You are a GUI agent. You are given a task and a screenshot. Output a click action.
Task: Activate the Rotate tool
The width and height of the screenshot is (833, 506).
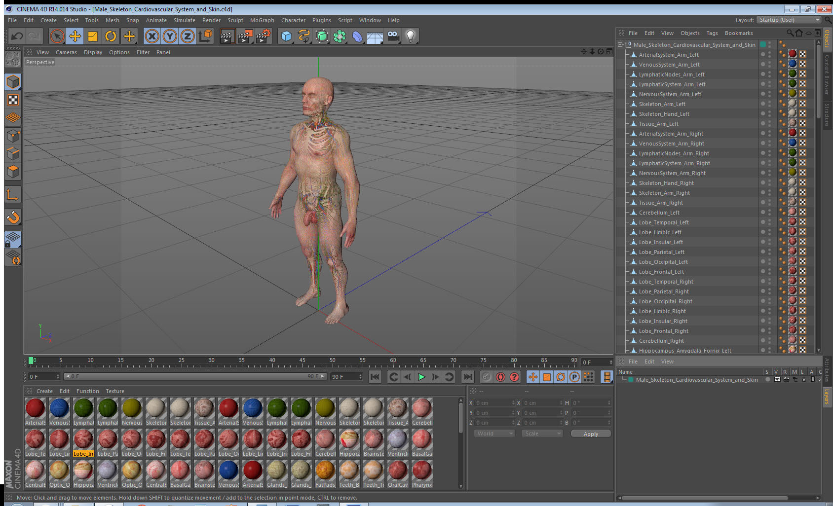pyautogui.click(x=111, y=36)
